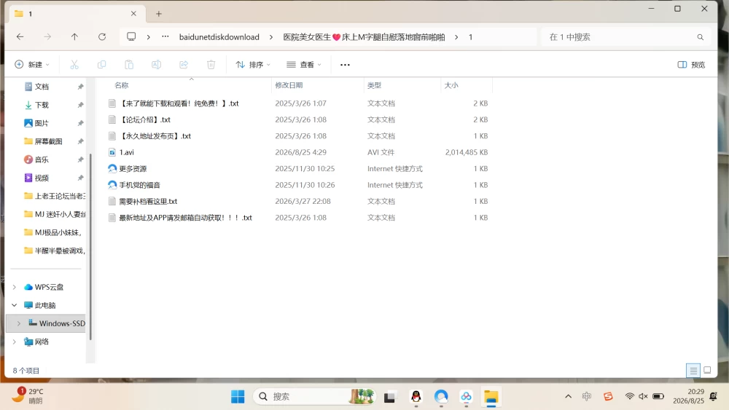Viewport: 729px width, 410px height.
Task: Close the tab titled 1
Action: pyautogui.click(x=133, y=13)
